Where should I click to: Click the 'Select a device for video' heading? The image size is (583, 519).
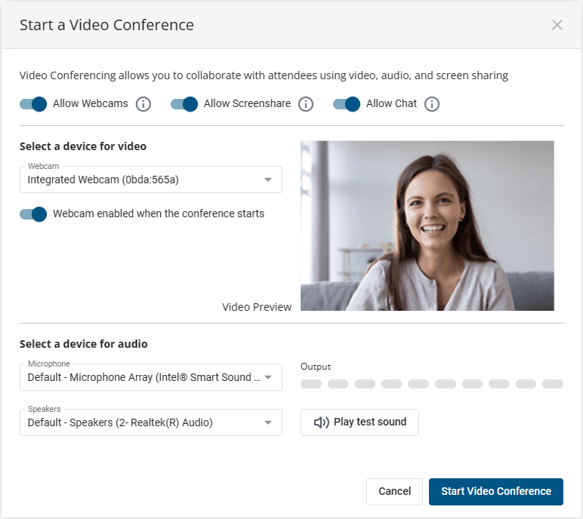(83, 146)
